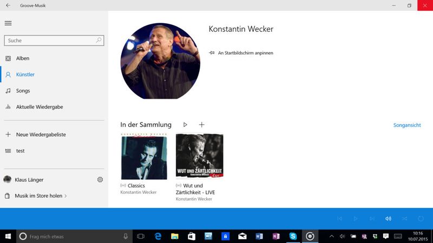433x243 pixels.
Task: Open Word from taskbar
Action: click(259, 237)
